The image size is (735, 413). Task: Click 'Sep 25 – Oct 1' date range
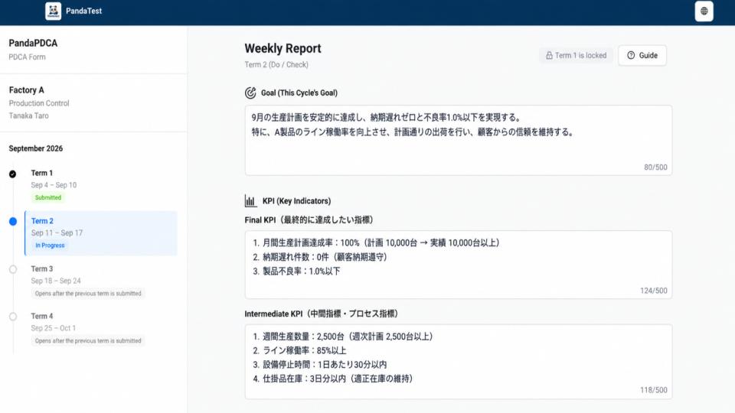pos(53,328)
